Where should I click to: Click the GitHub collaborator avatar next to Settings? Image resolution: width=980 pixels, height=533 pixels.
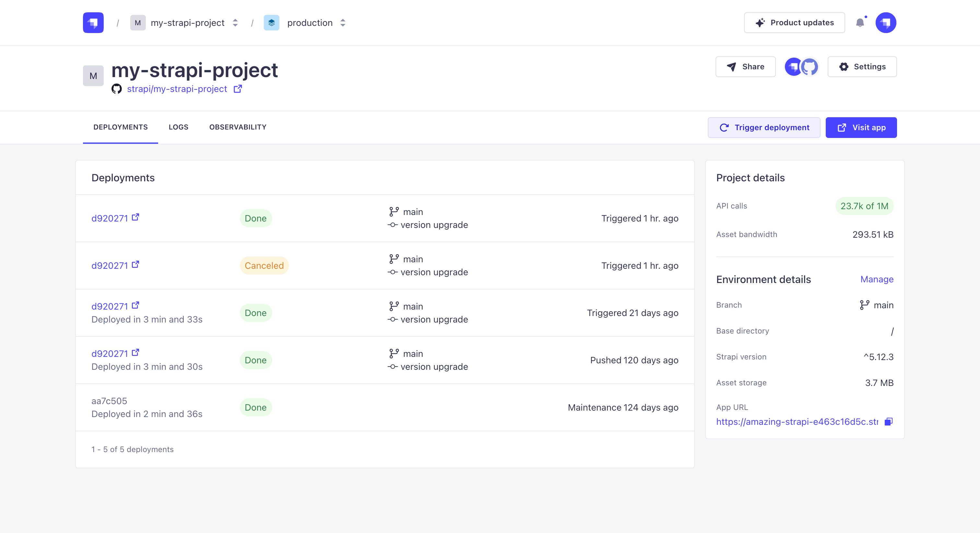point(810,67)
